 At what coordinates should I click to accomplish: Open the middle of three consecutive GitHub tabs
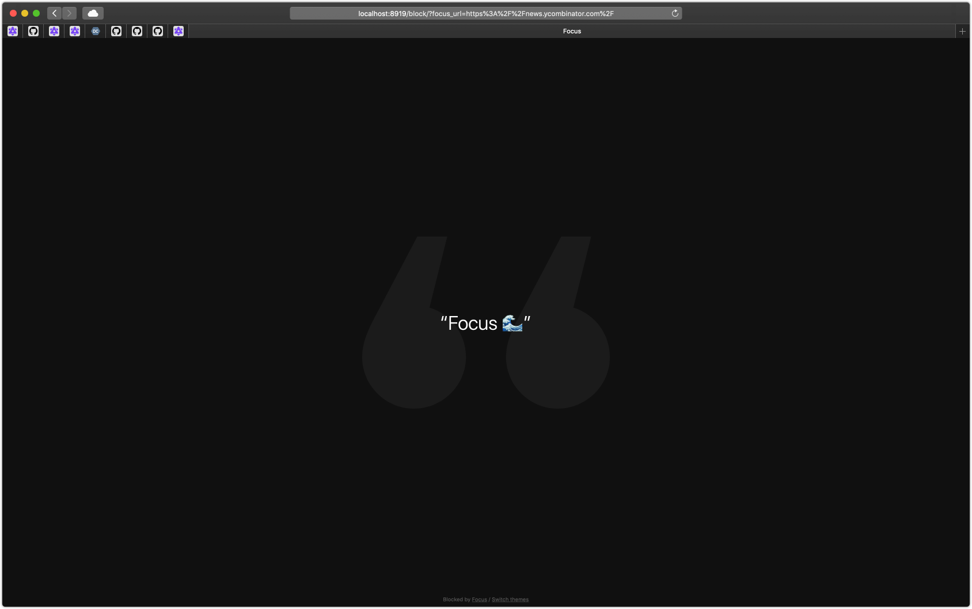coord(137,31)
